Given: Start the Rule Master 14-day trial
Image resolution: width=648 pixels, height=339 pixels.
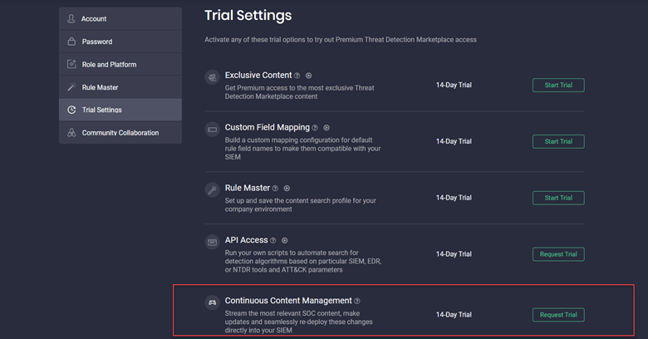Looking at the screenshot, I should pos(558,198).
